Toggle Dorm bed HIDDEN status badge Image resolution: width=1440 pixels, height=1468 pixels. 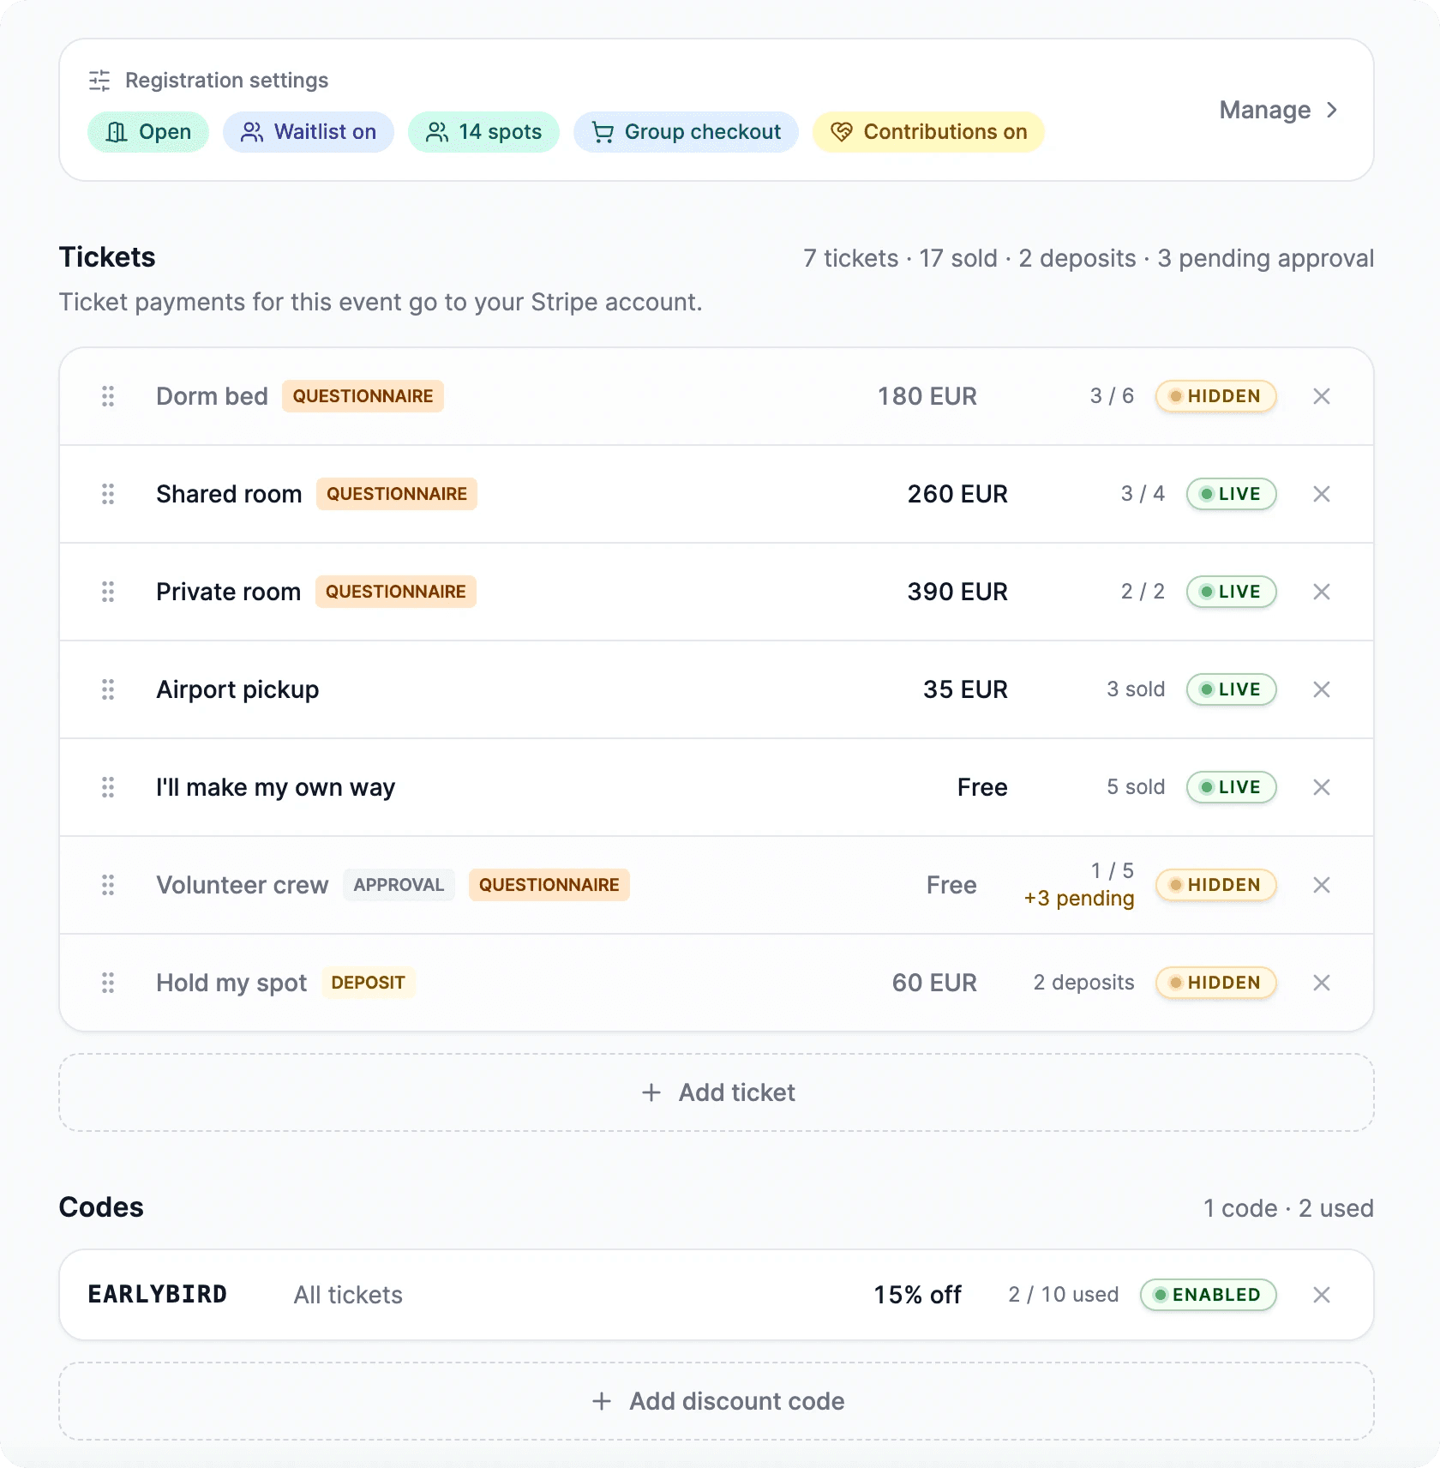[1215, 396]
